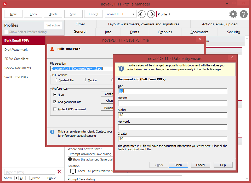
Task: Open Actions, email, upload tab
Action: pos(220,24)
